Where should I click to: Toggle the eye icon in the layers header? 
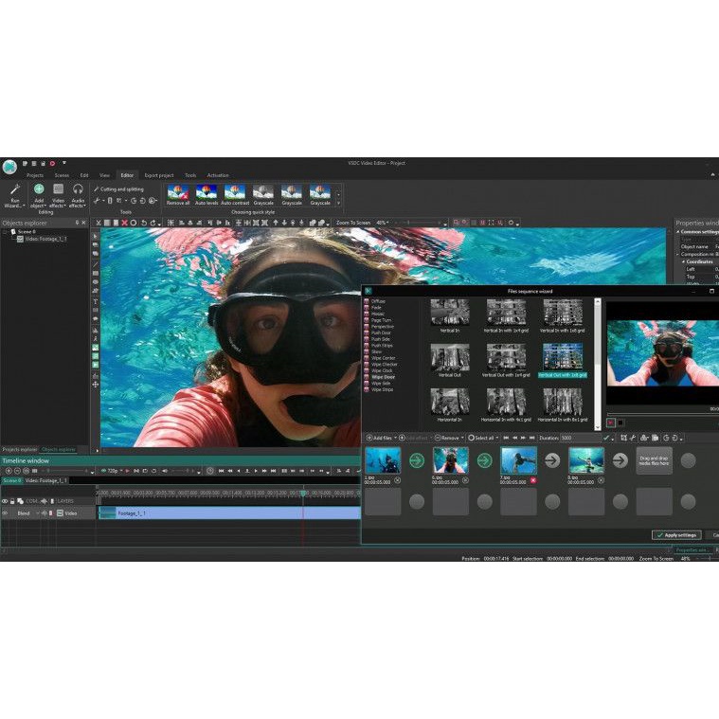(x=5, y=500)
